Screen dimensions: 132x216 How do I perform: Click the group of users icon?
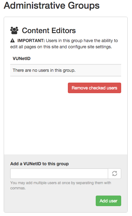tap(14, 30)
